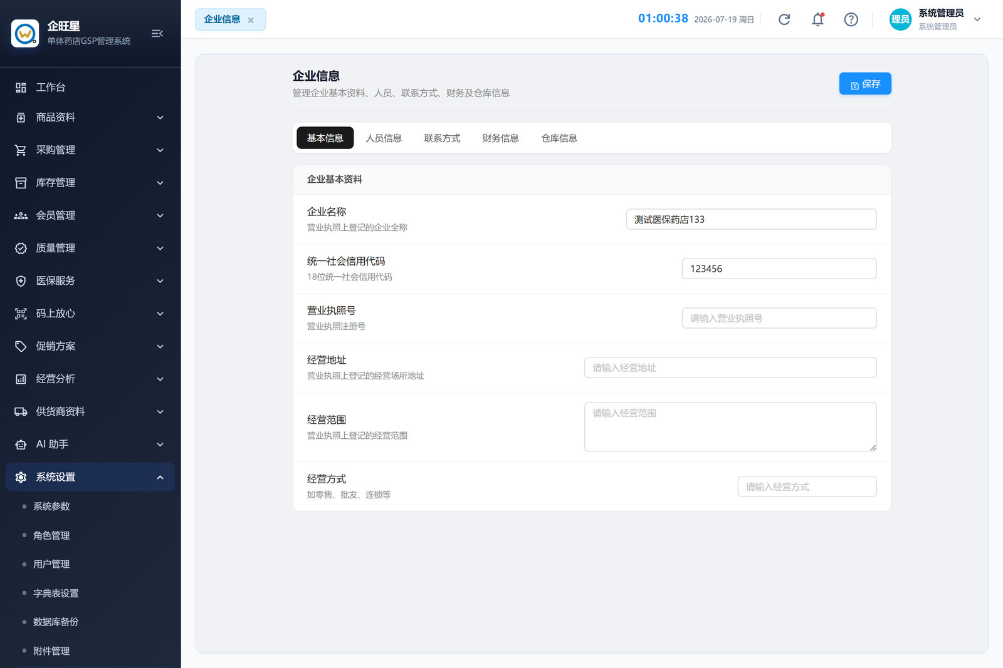Expand the 医保服务 menu chevron
The width and height of the screenshot is (1003, 668).
click(x=160, y=281)
